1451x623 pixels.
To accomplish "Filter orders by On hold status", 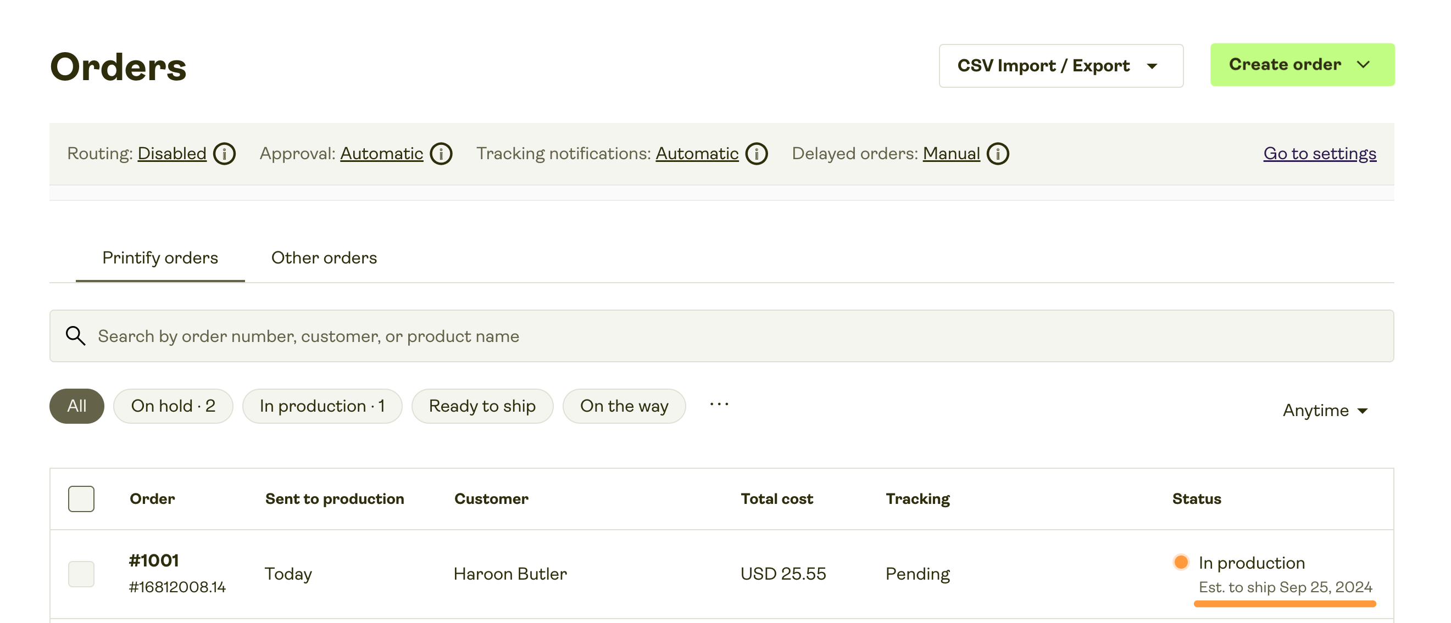I will (x=173, y=405).
